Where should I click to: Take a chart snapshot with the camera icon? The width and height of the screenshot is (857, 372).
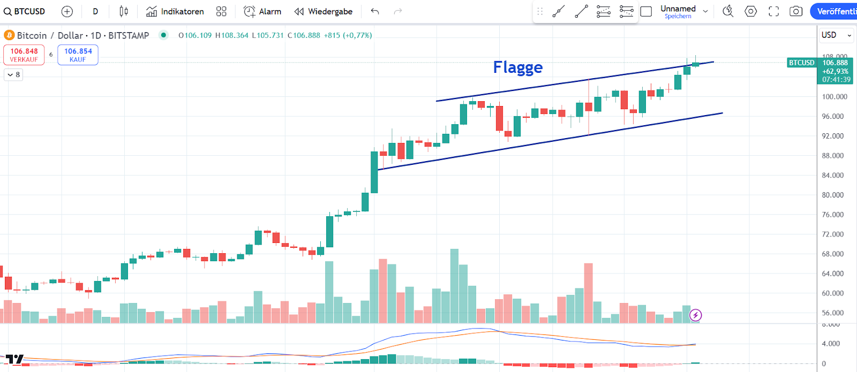tap(796, 11)
